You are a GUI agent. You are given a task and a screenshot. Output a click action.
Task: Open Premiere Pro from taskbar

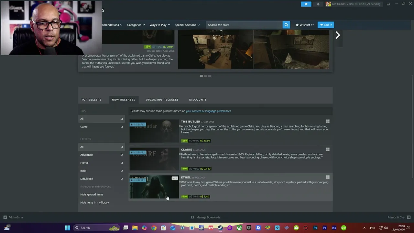tap(325, 228)
